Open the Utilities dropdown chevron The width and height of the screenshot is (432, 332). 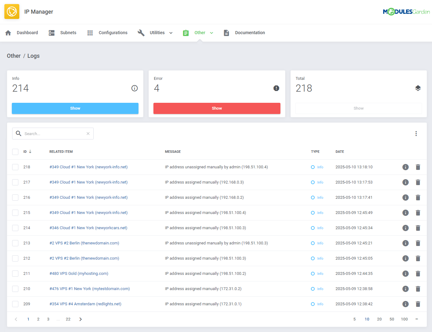coord(171,33)
